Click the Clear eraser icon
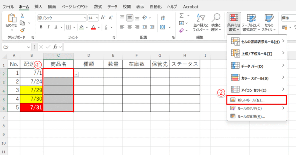Screen dimensions: 296x155 click(182, 30)
